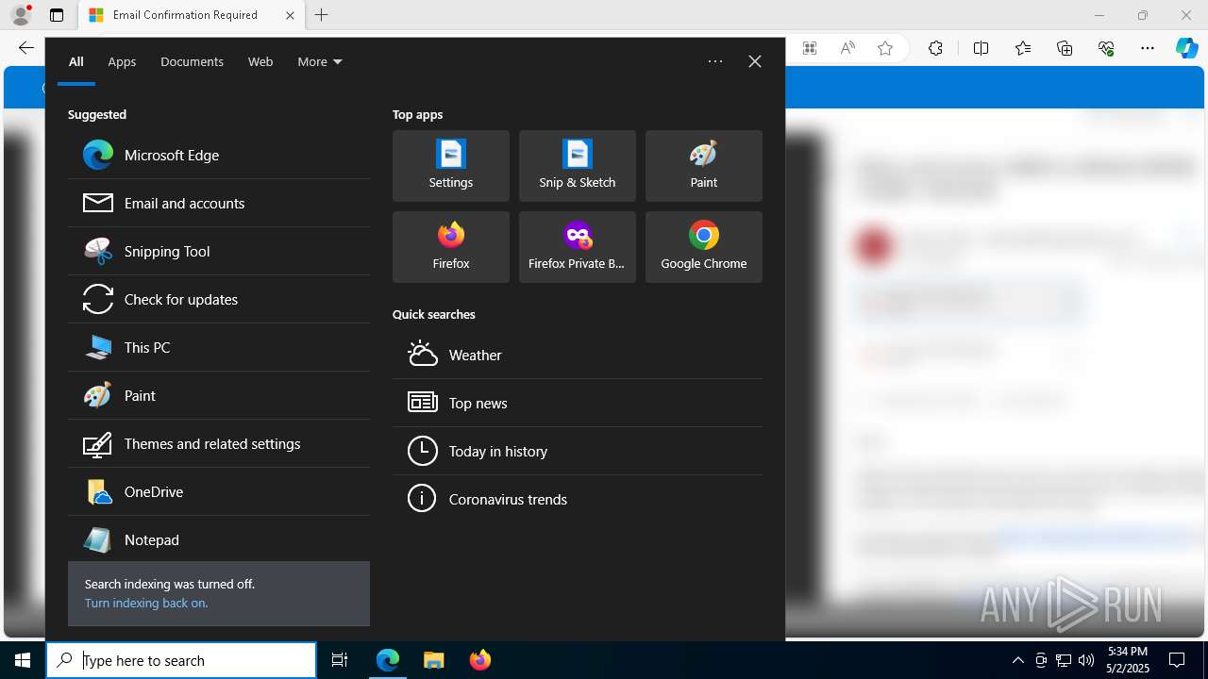
Task: Open Edge favorites list
Action: point(1023,48)
